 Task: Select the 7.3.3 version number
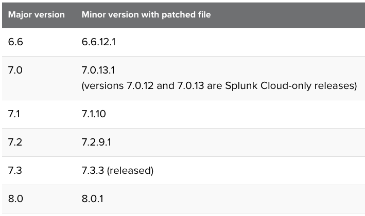point(92,170)
